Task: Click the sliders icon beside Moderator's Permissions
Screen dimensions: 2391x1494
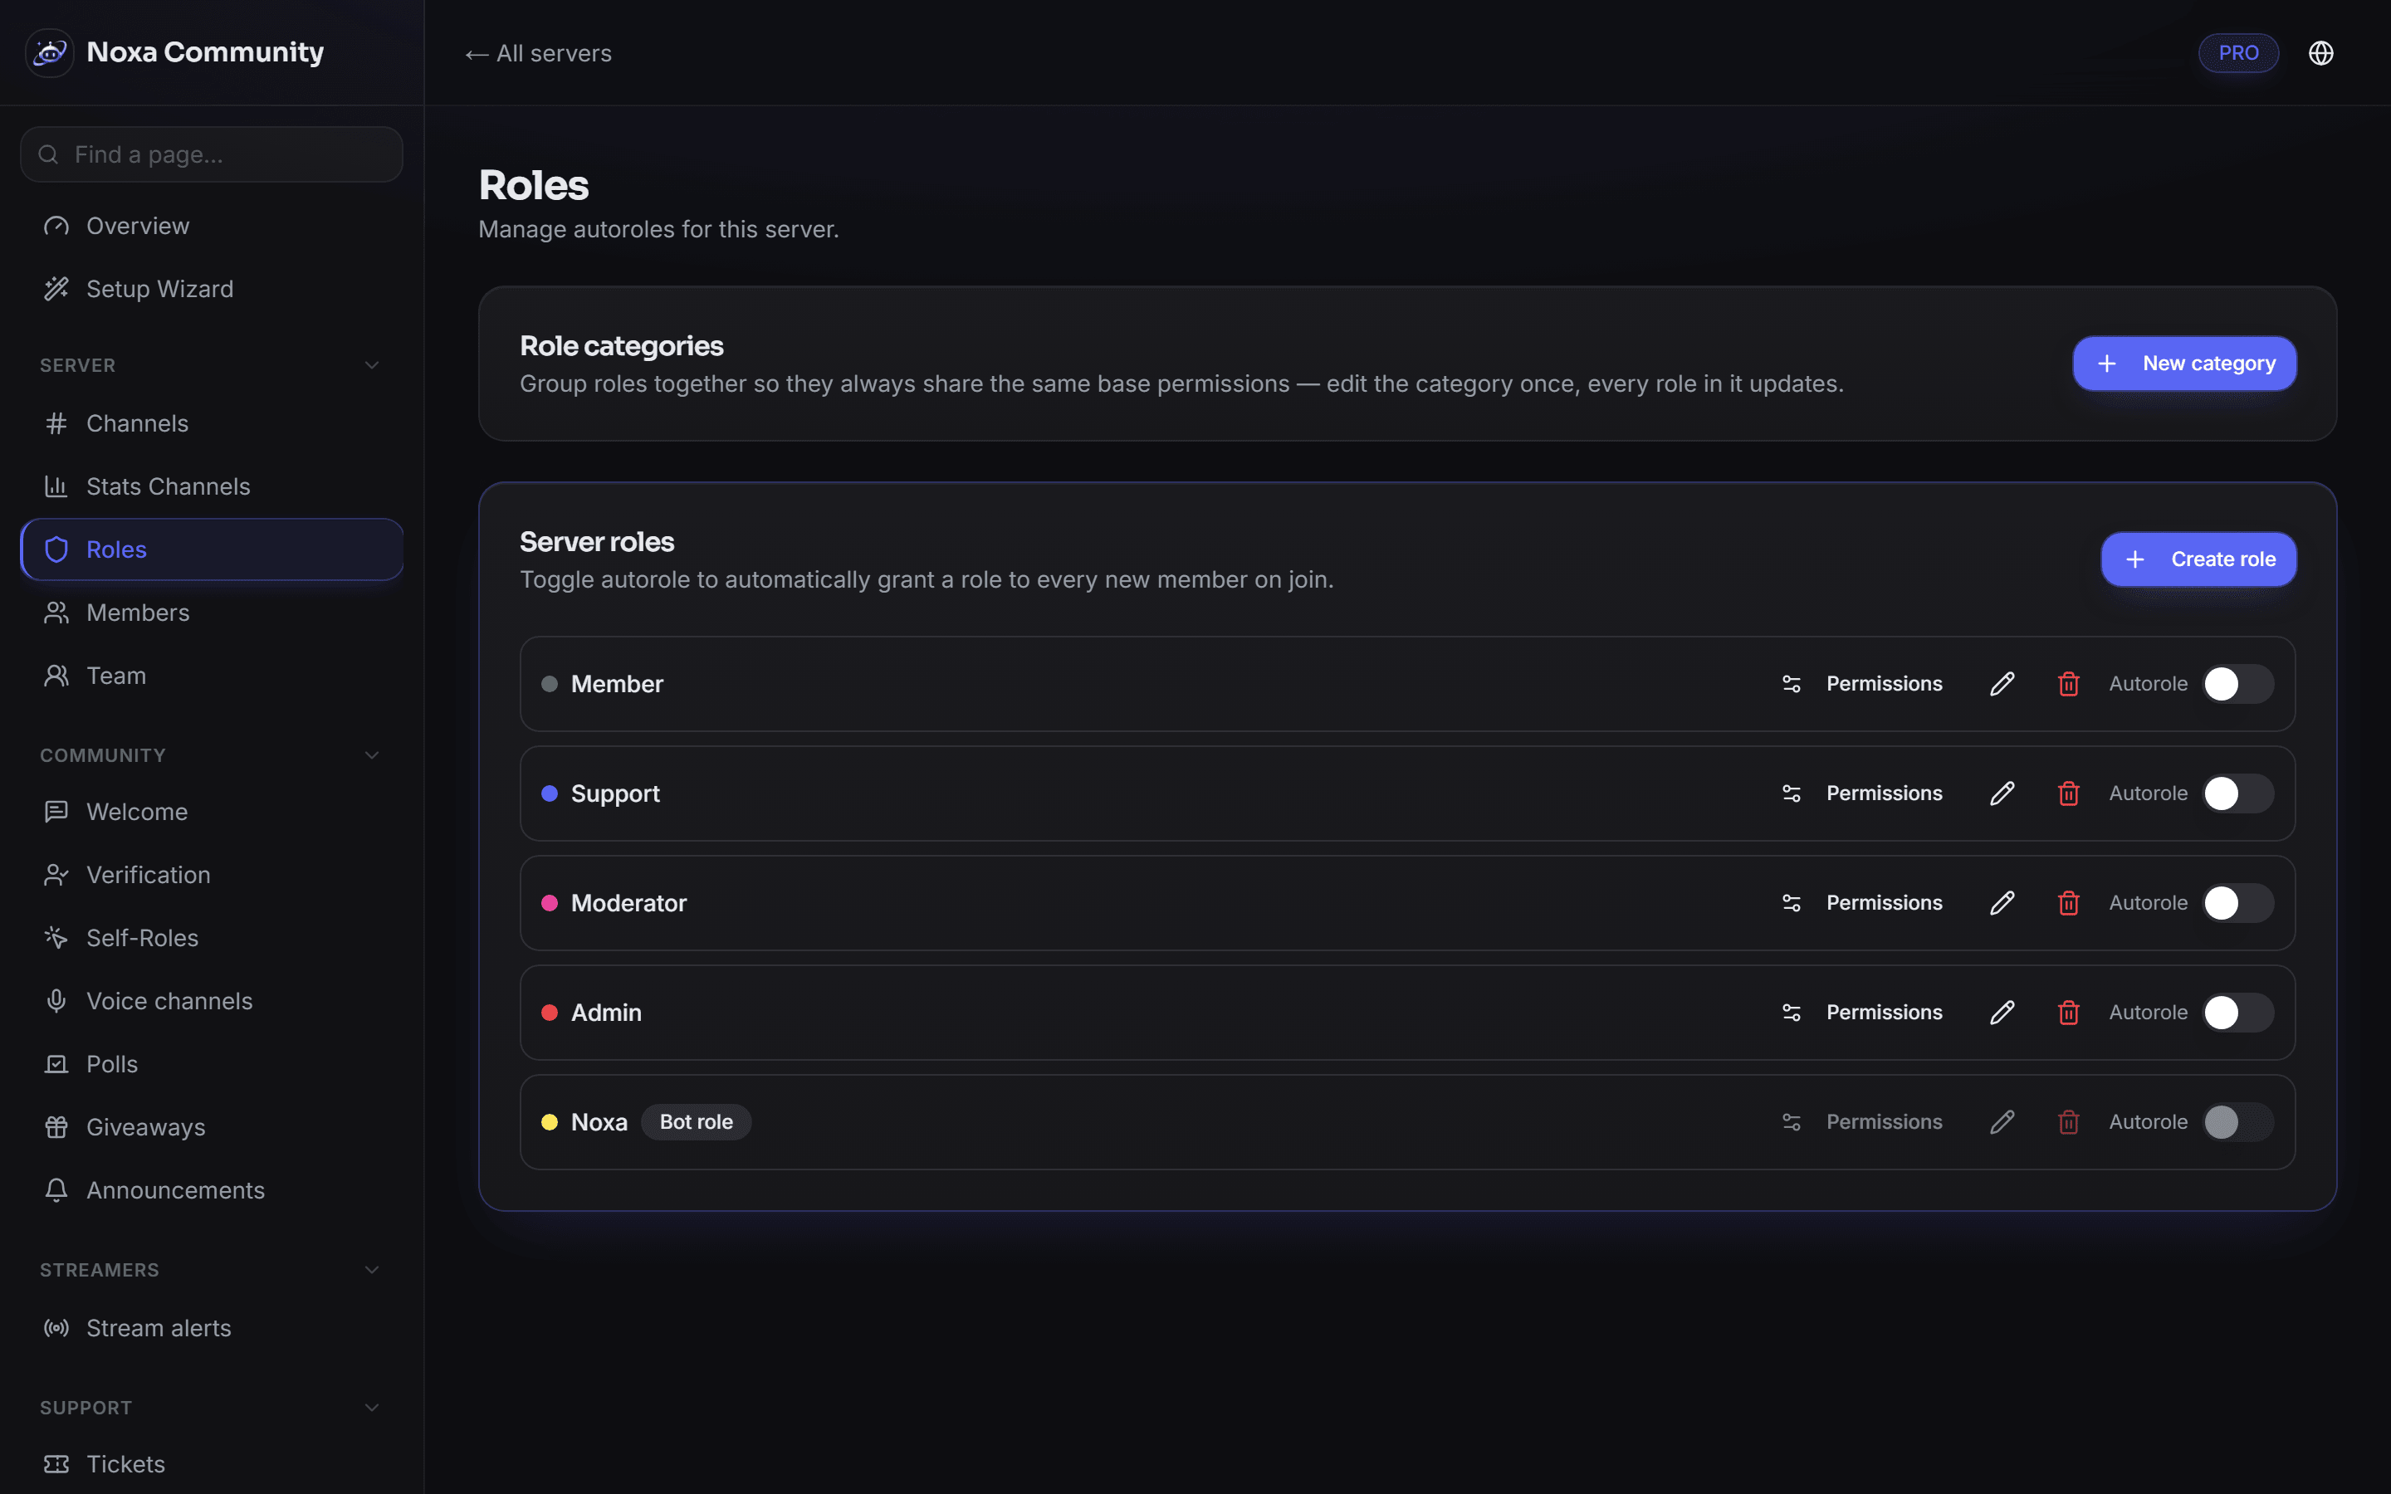Action: [1792, 903]
